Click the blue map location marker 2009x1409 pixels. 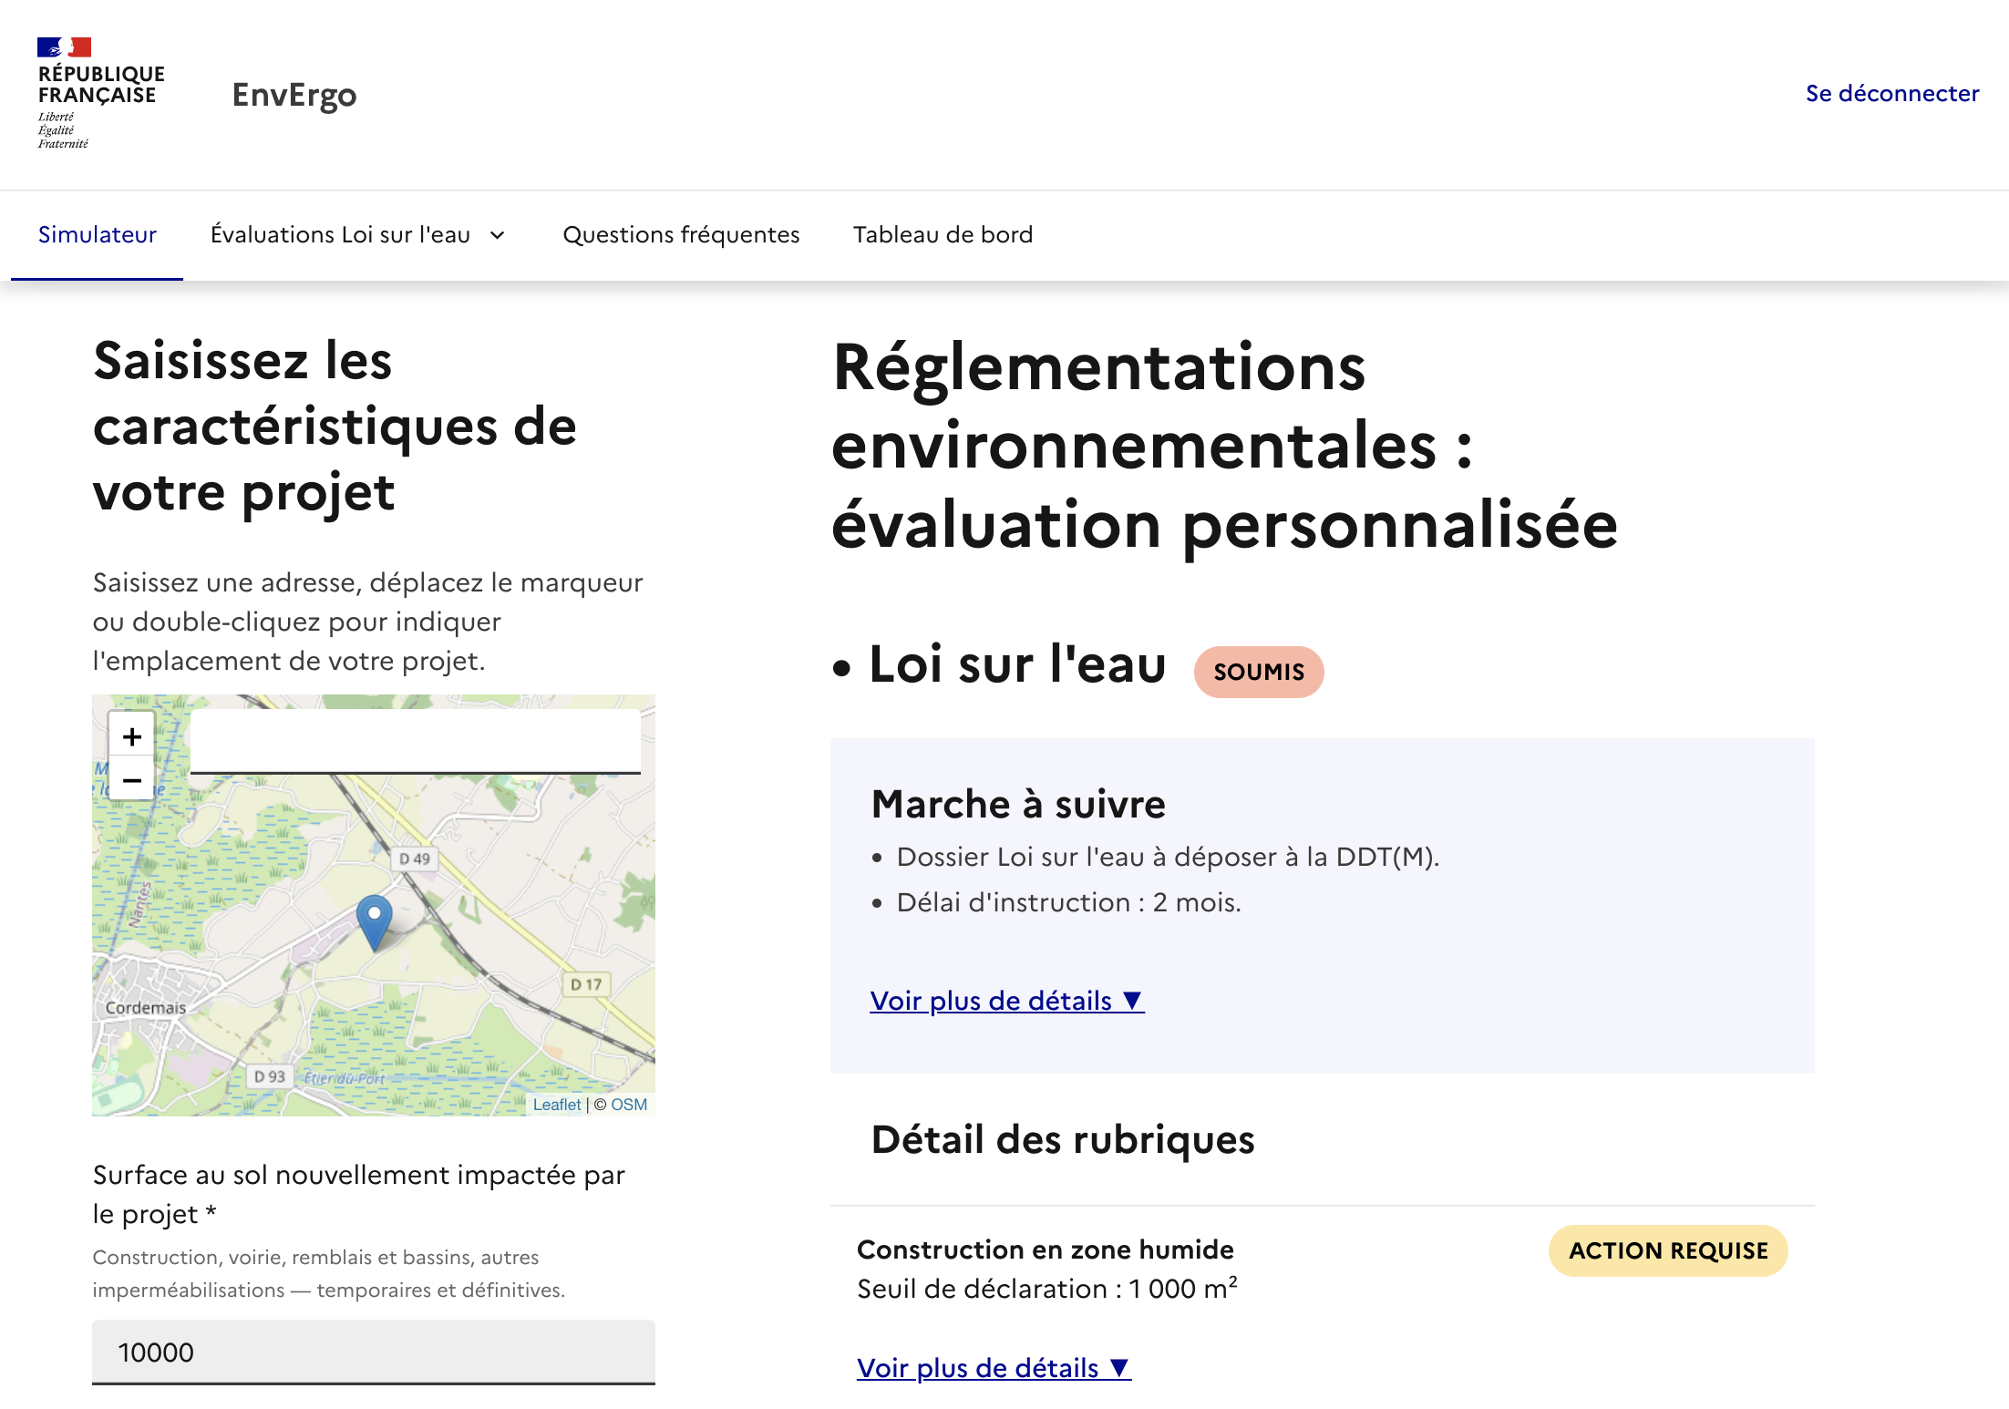(374, 922)
